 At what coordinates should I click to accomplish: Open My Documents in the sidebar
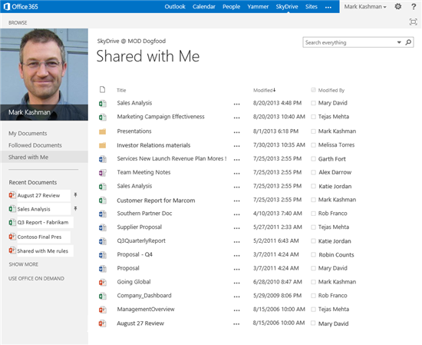28,134
